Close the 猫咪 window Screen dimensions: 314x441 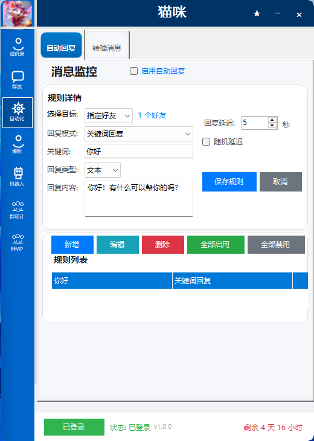tap(299, 14)
